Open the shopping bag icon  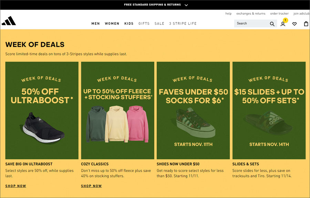306,24
